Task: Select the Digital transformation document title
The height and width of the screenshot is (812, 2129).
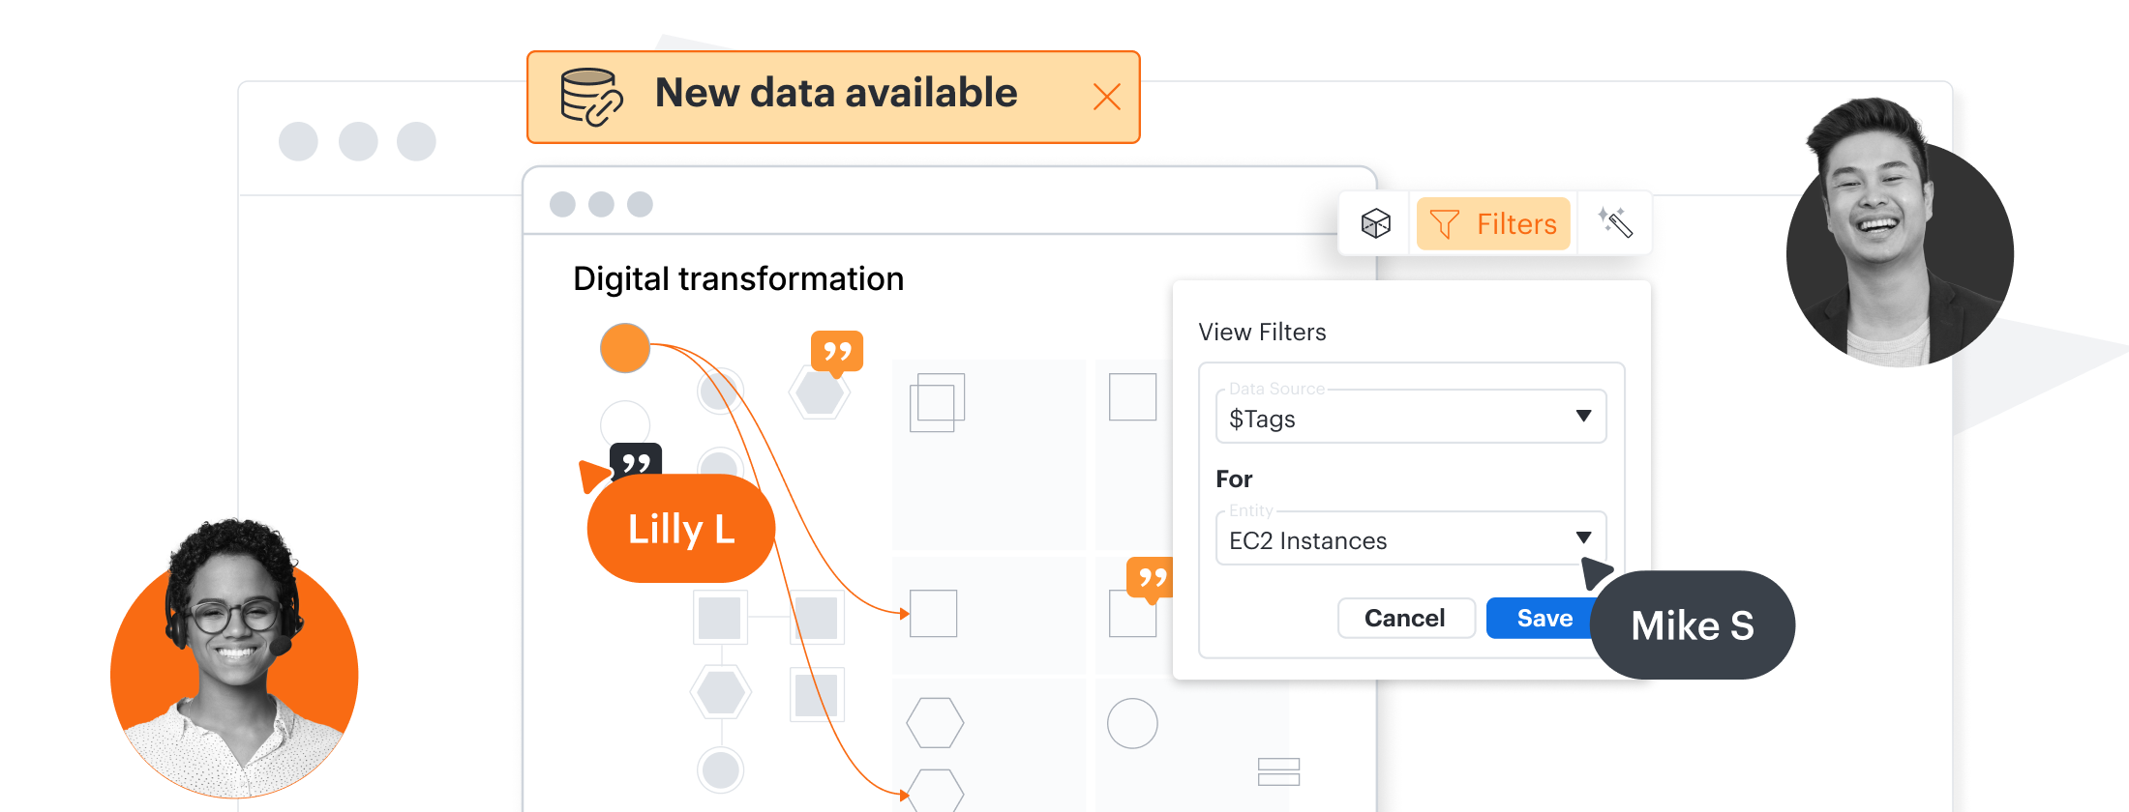Action: [x=738, y=279]
